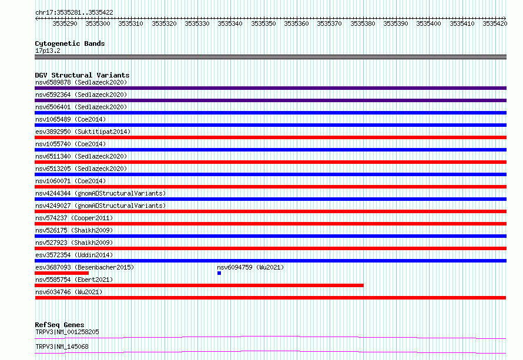
Task: Click the purple nsv6592364 variant bar
Action: pos(270,100)
